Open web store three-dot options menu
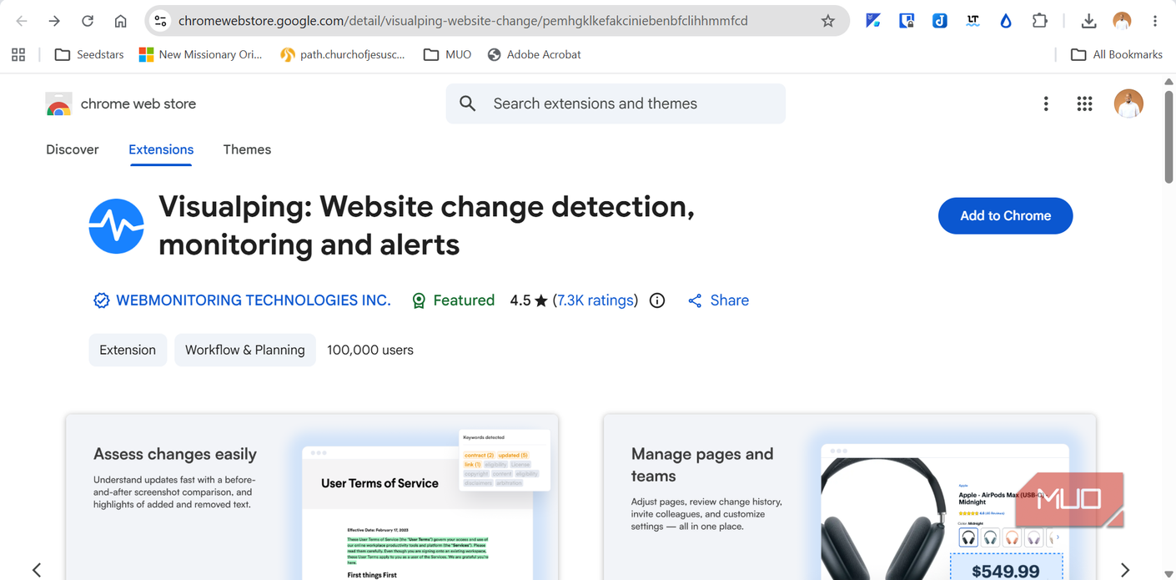This screenshot has width=1176, height=580. click(x=1046, y=103)
